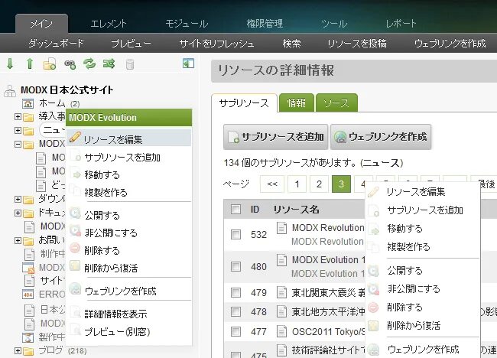The width and height of the screenshot is (497, 358).
Task: Choose リソースを編集 in MODX Evolution context menu
Action: coord(128,138)
